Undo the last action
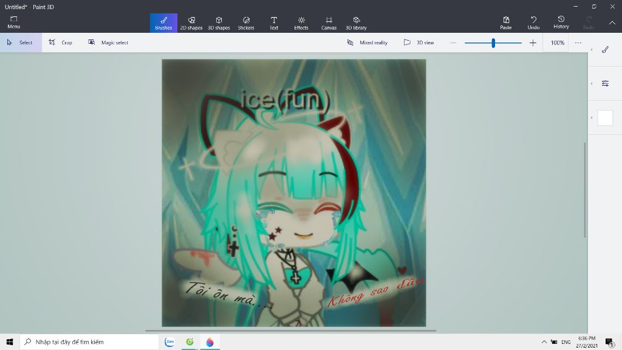Image resolution: width=622 pixels, height=350 pixels. coord(533,23)
